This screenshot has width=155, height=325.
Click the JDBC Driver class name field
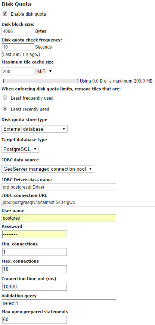tap(59, 187)
